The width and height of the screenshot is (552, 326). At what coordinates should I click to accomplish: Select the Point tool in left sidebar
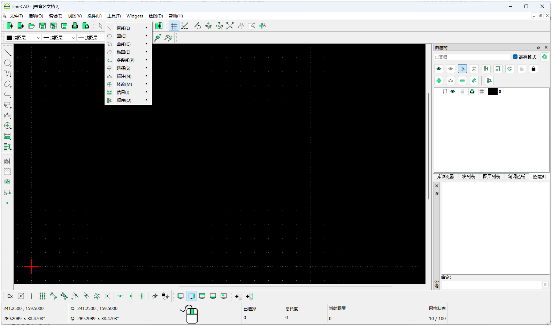[x=7, y=203]
